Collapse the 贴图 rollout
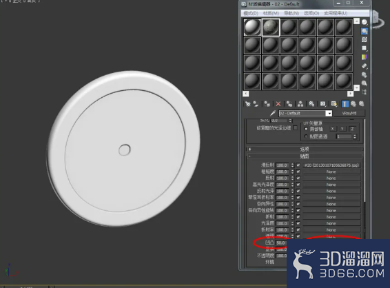The height and width of the screenshot is (288, 390). tap(305, 156)
